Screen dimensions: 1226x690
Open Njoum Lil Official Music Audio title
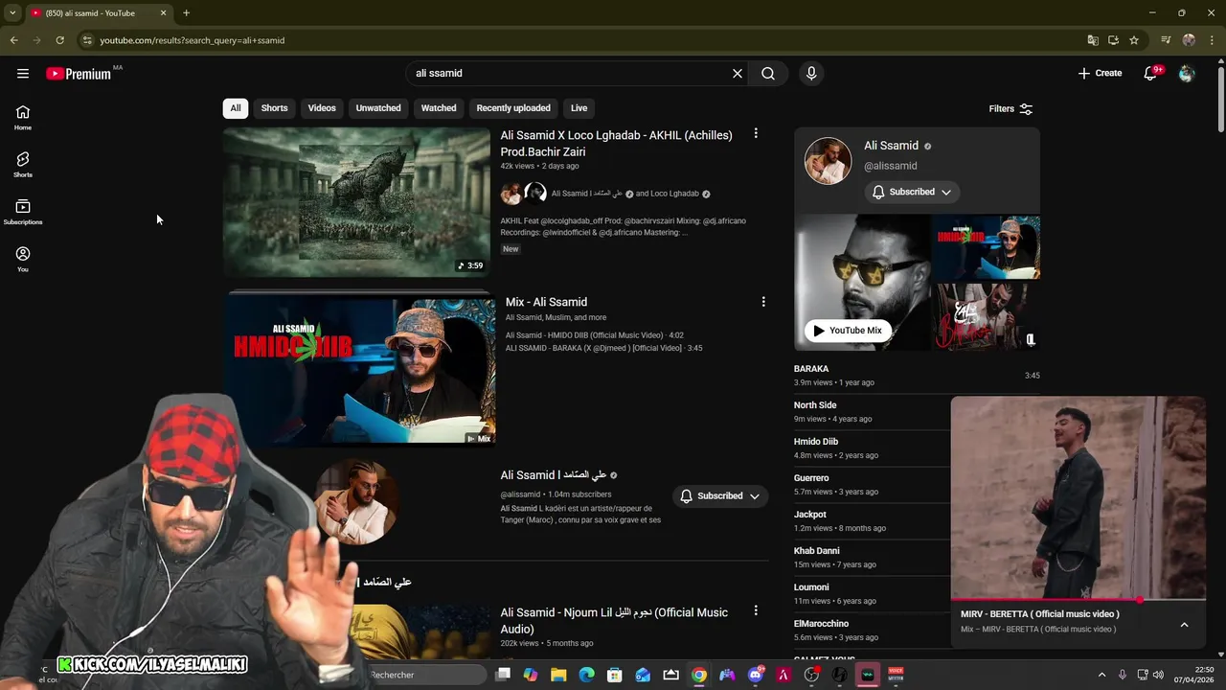pyautogui.click(x=614, y=621)
